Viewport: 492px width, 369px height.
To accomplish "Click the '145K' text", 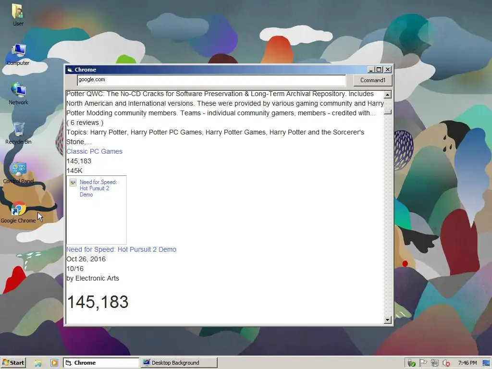I will (x=74, y=171).
